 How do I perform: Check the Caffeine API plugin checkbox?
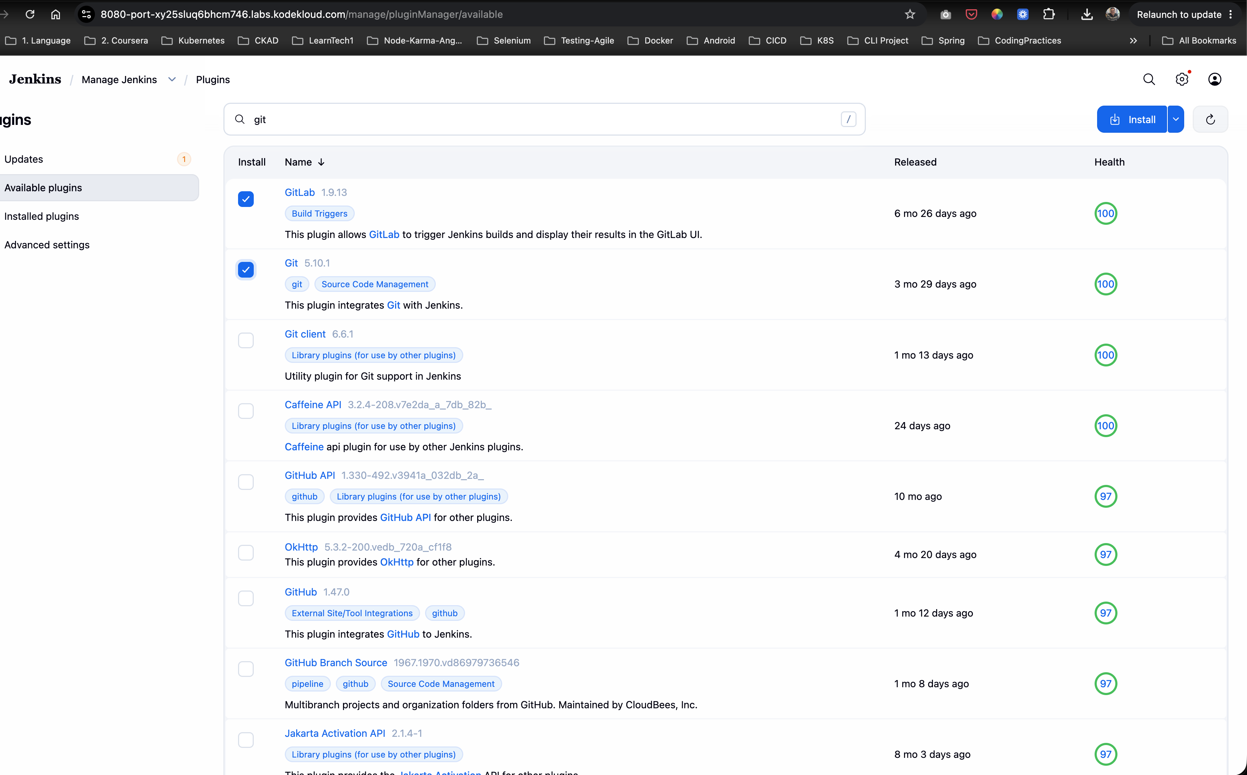[x=246, y=411]
